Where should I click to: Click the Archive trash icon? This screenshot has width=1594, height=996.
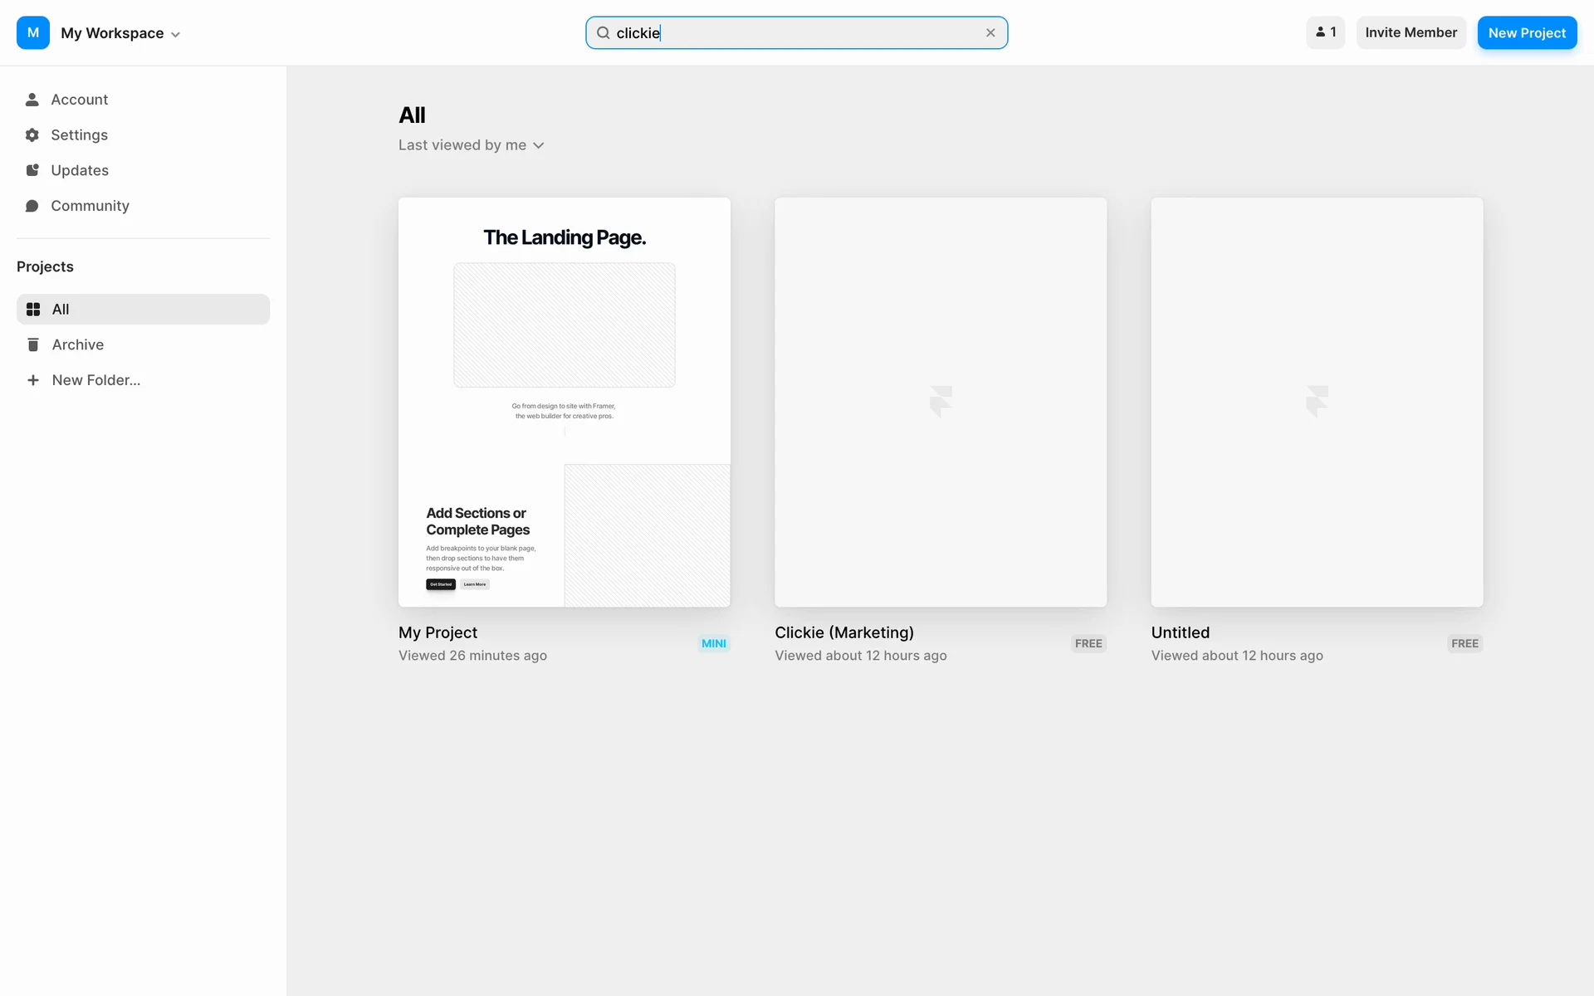pos(33,344)
